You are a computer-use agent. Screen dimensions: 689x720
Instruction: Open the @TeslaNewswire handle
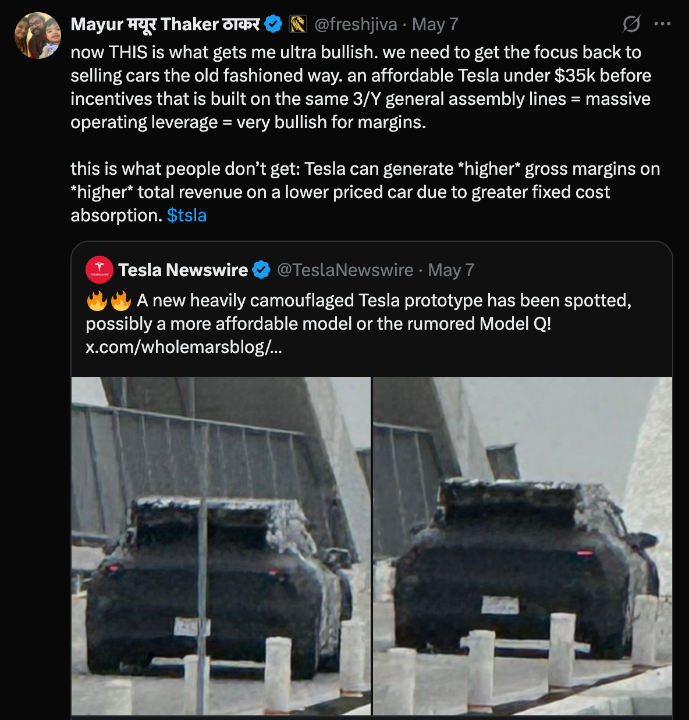coord(345,270)
